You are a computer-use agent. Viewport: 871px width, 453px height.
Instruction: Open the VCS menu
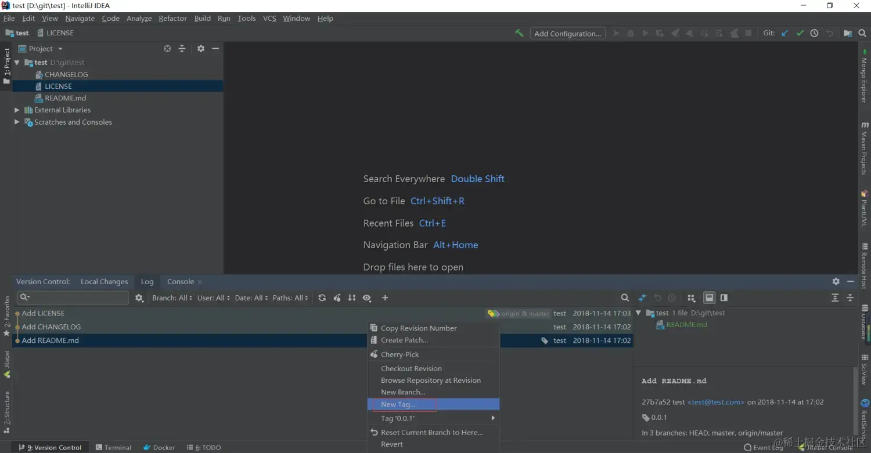pyautogui.click(x=269, y=18)
